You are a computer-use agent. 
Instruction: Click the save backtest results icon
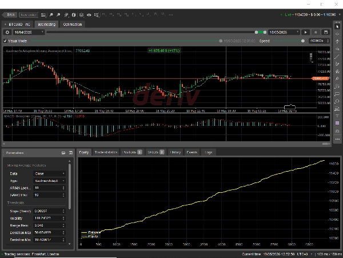tap(326, 32)
